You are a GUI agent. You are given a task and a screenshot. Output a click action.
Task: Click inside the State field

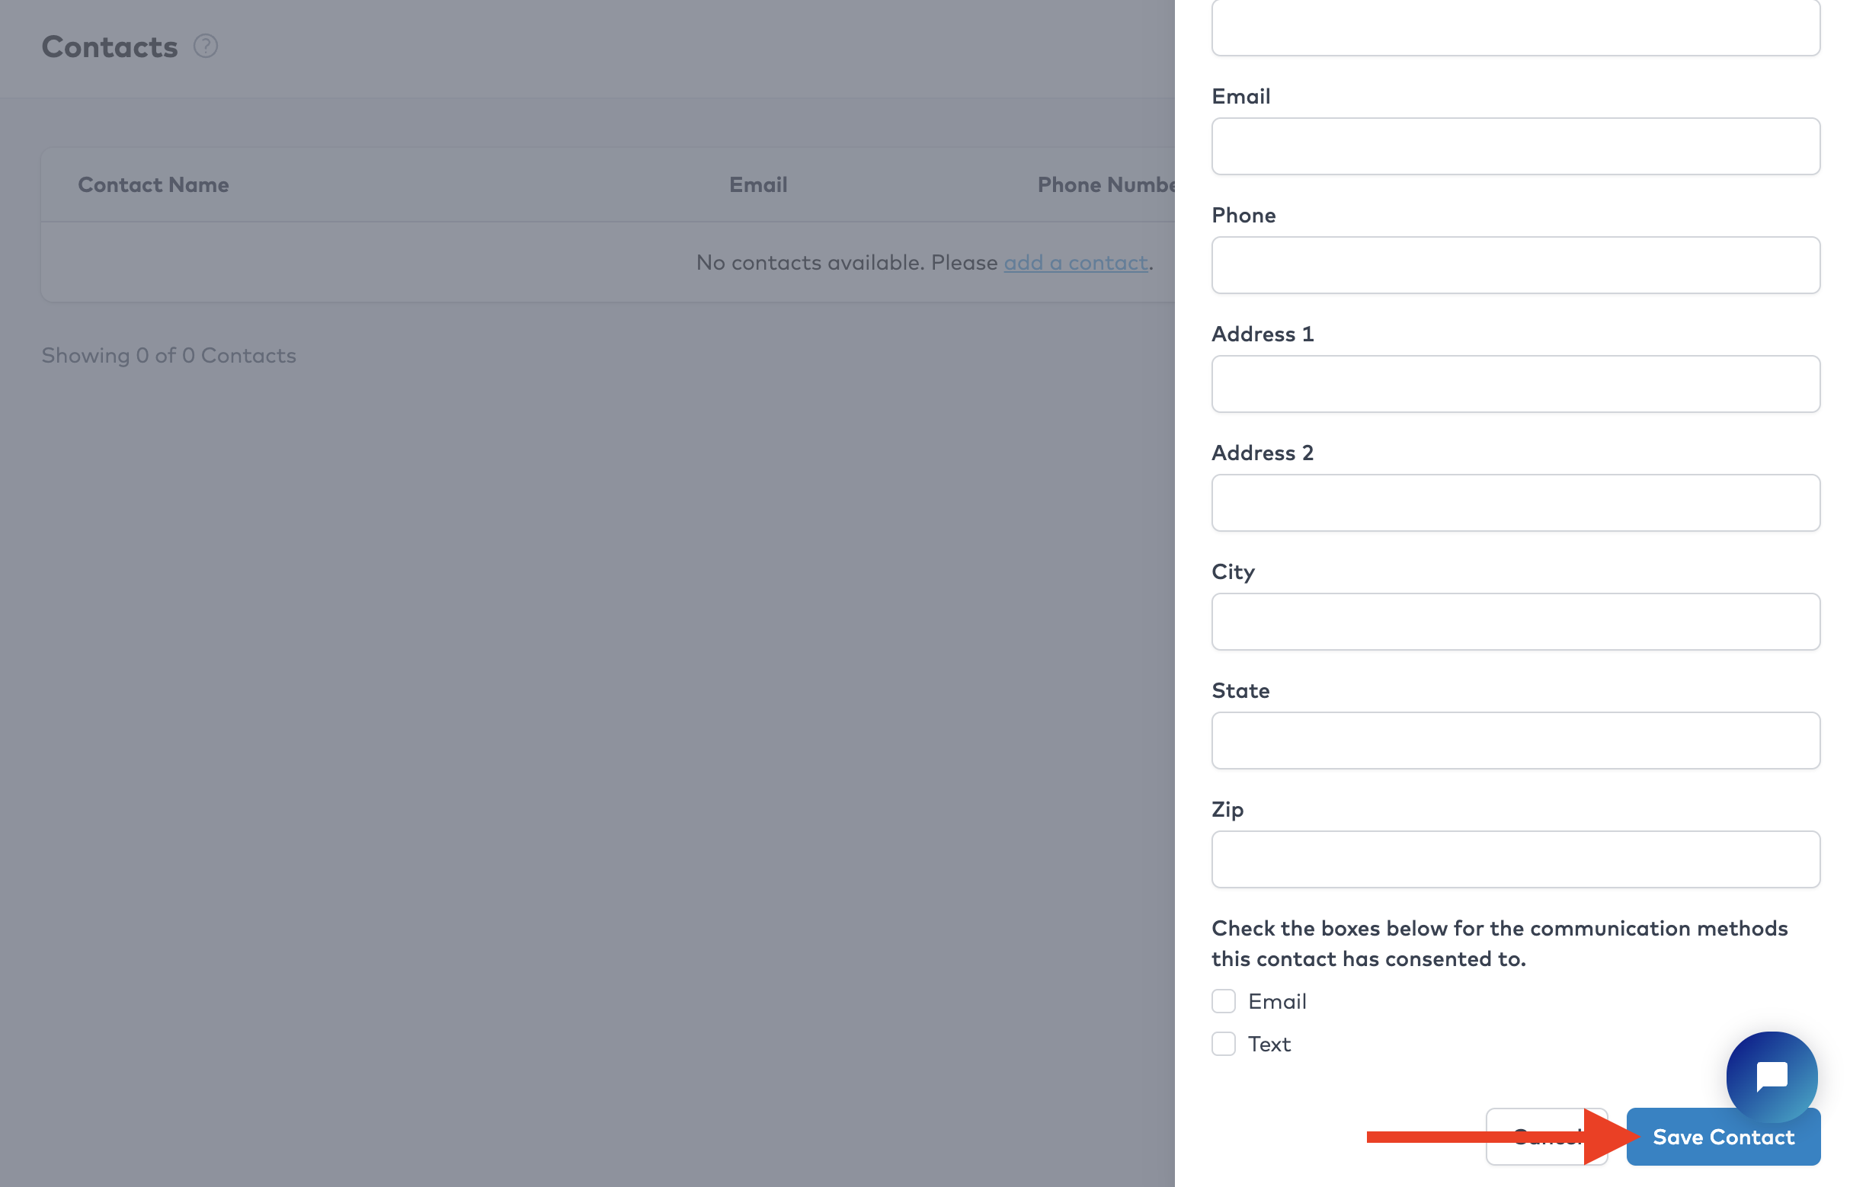click(x=1515, y=740)
